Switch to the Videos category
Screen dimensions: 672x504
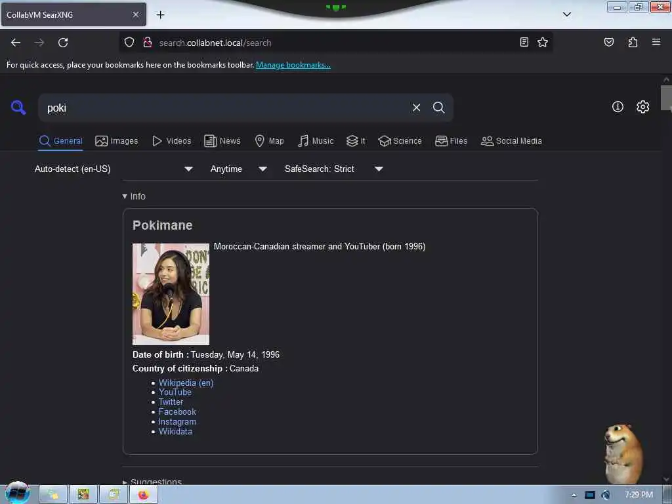(x=172, y=141)
